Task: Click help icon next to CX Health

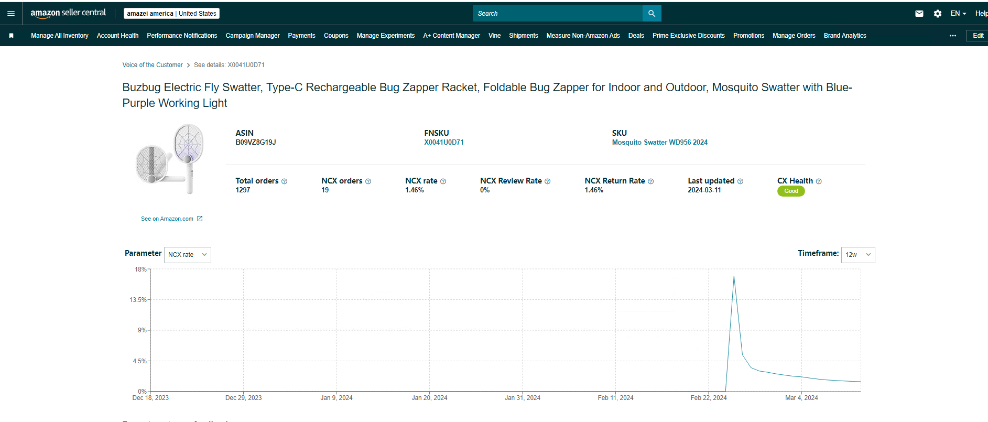Action: click(819, 181)
